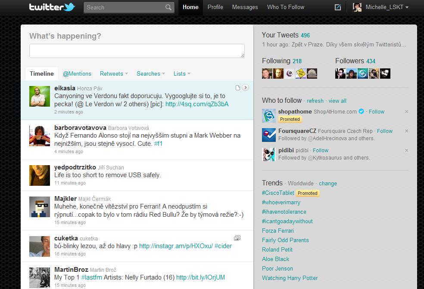Click the media icon on cuketka tweet
The width and height of the screenshot is (424, 289).
(237, 238)
